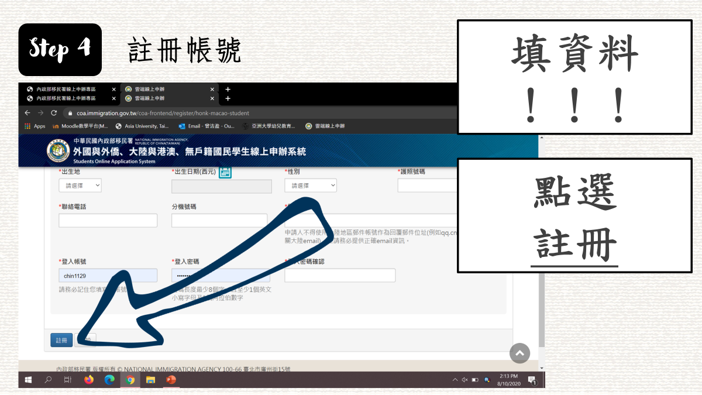
Task: Click the 註冊 register button
Action: coord(61,339)
